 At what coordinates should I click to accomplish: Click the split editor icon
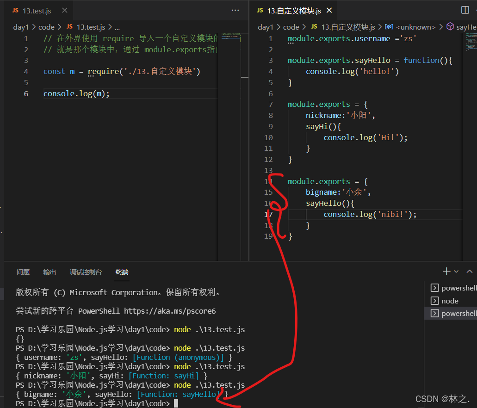pos(465,10)
